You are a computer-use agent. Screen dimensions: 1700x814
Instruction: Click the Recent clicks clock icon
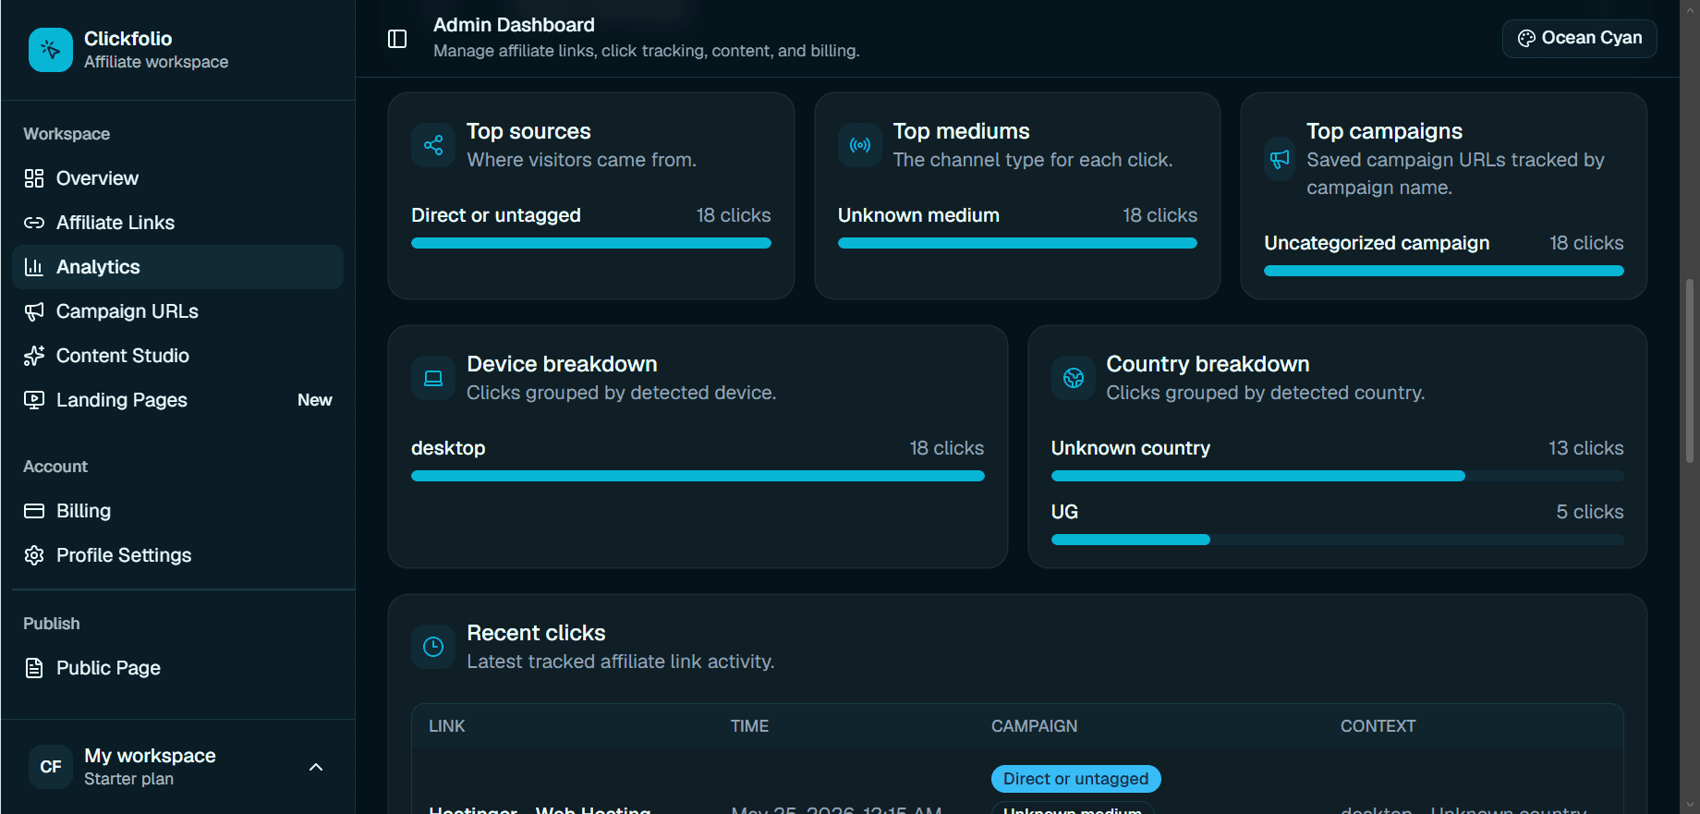click(433, 647)
